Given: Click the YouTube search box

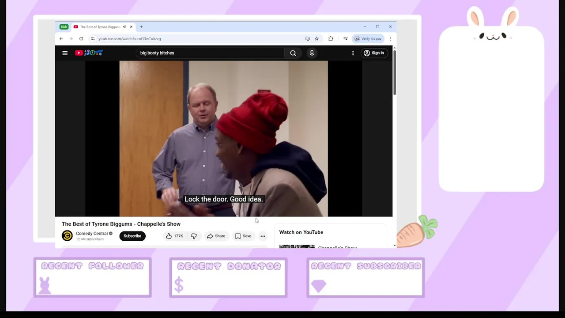Looking at the screenshot, I should point(211,53).
